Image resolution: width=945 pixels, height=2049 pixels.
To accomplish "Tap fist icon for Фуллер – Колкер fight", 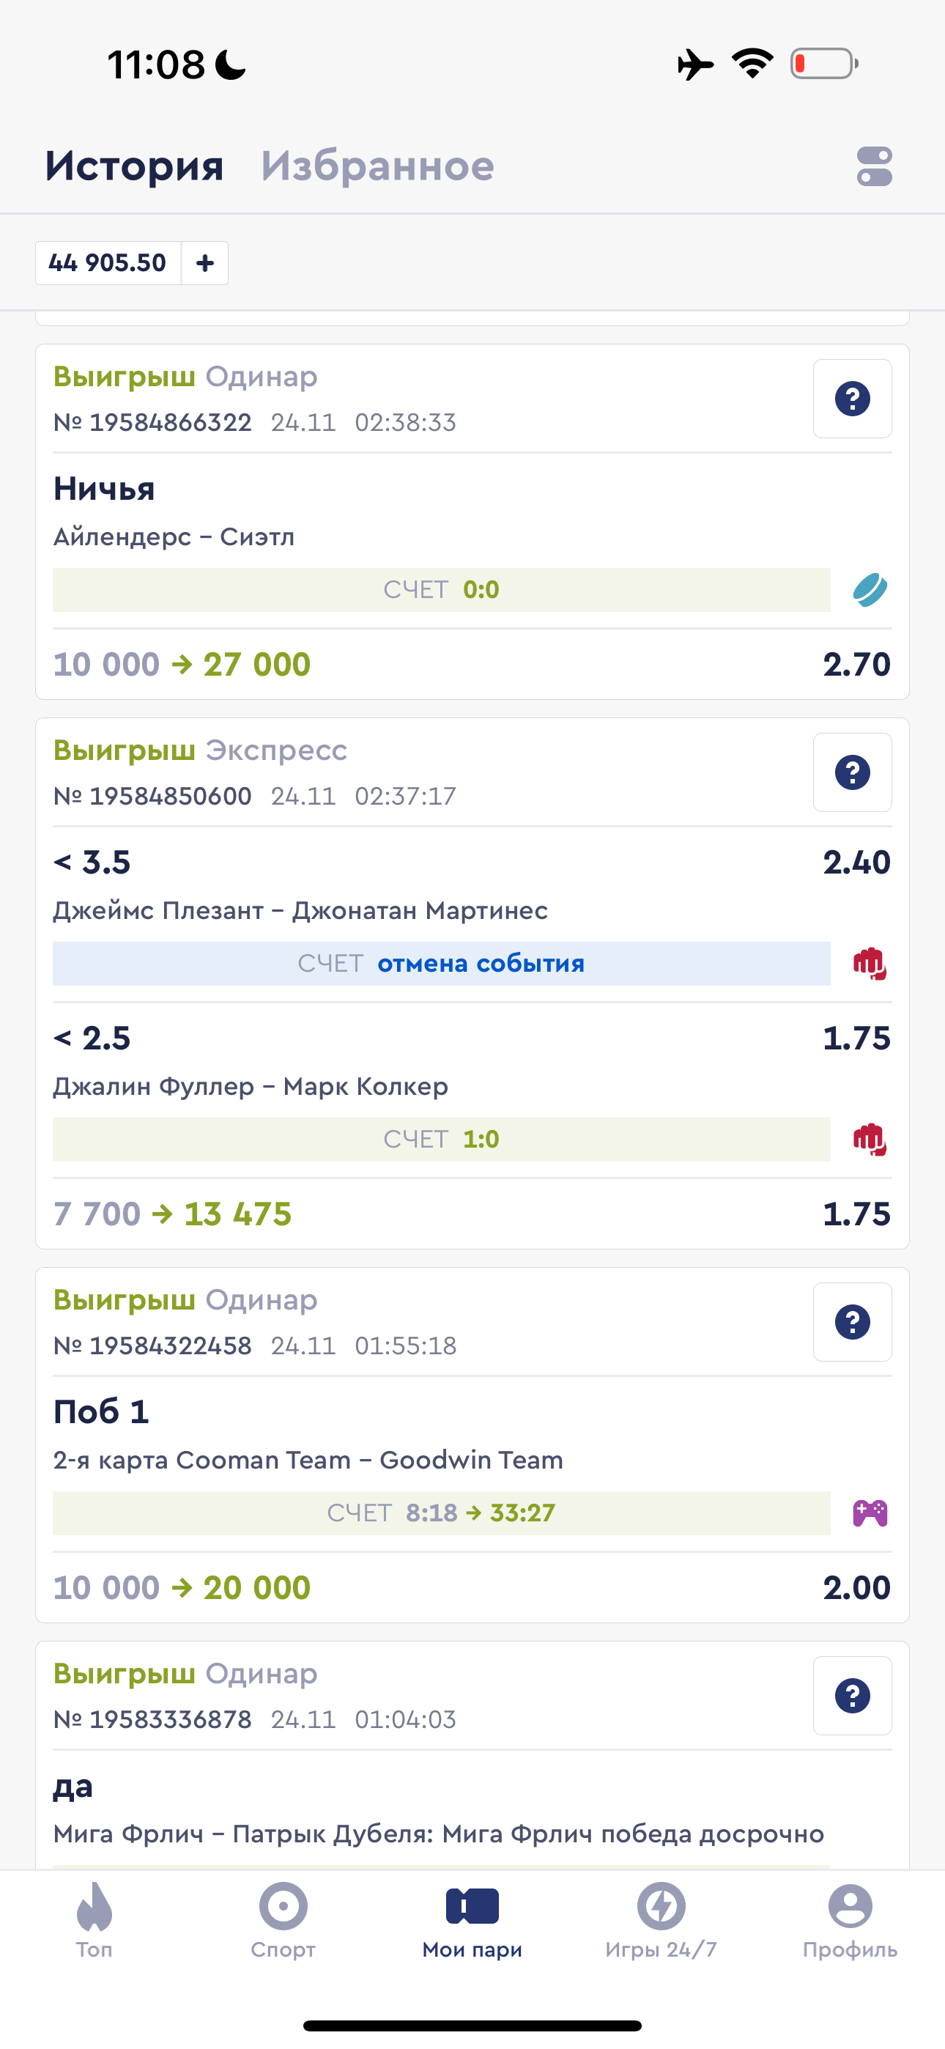I will click(870, 1140).
